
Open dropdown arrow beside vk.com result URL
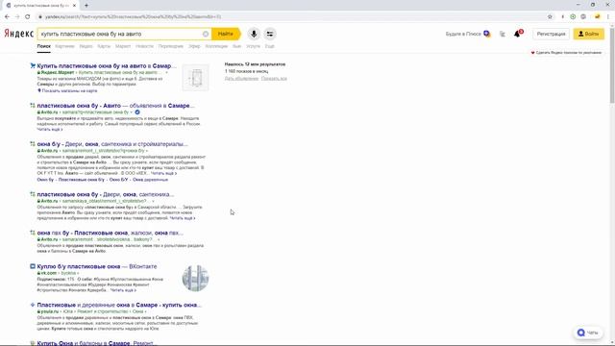click(78, 273)
